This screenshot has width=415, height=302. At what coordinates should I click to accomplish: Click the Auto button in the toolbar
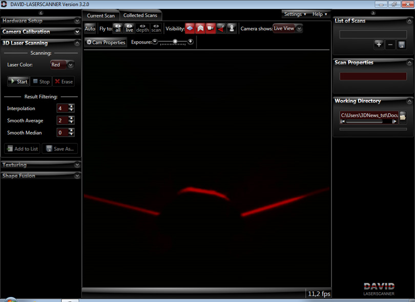tap(90, 29)
